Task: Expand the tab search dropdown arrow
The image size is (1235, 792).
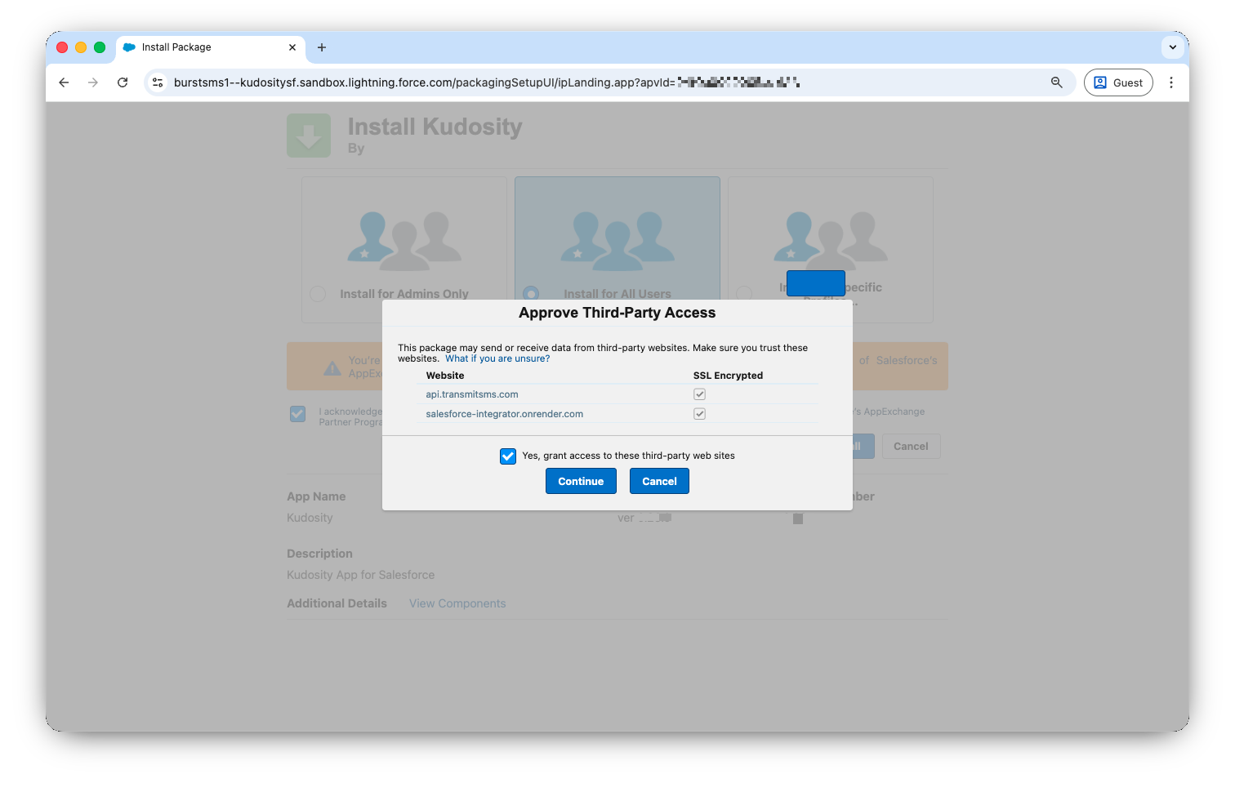Action: [1172, 47]
